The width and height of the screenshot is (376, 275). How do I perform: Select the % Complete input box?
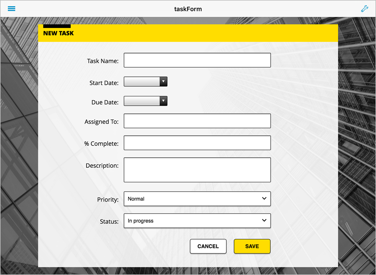coord(197,143)
